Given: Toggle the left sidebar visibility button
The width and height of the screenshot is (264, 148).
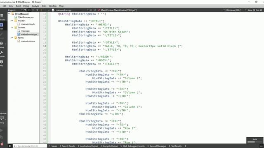Looking at the screenshot, I should 9,146.
